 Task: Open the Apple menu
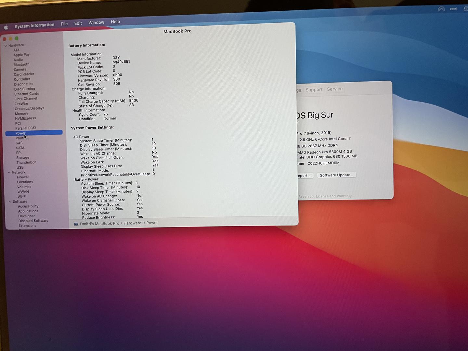6,28
